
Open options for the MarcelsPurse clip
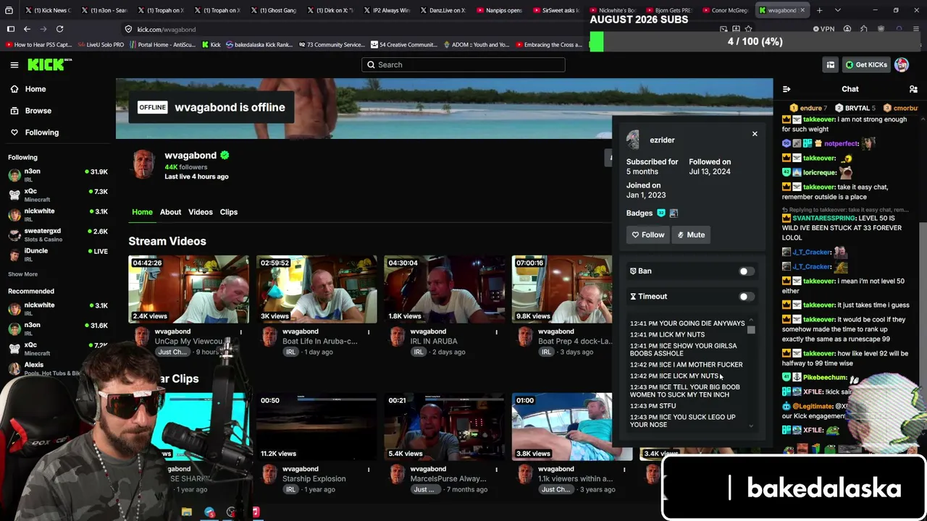[496, 470]
